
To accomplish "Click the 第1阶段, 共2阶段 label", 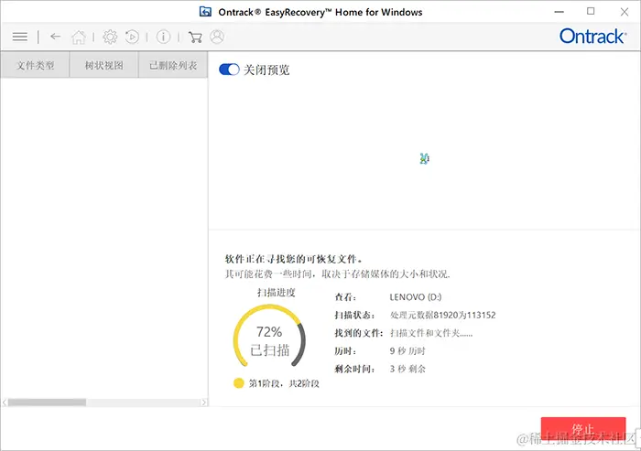I will click(284, 383).
